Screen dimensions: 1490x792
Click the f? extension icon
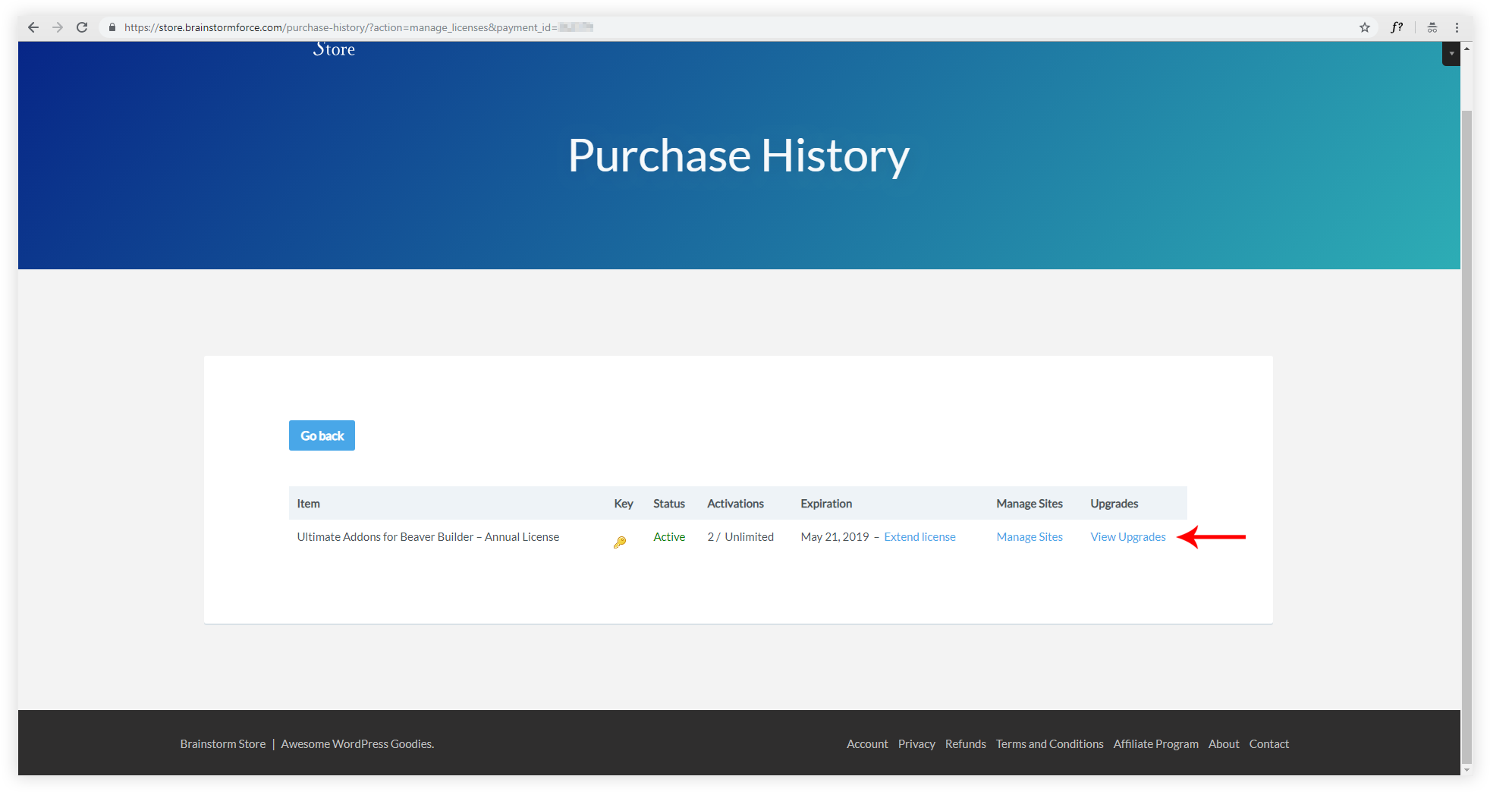pos(1397,27)
